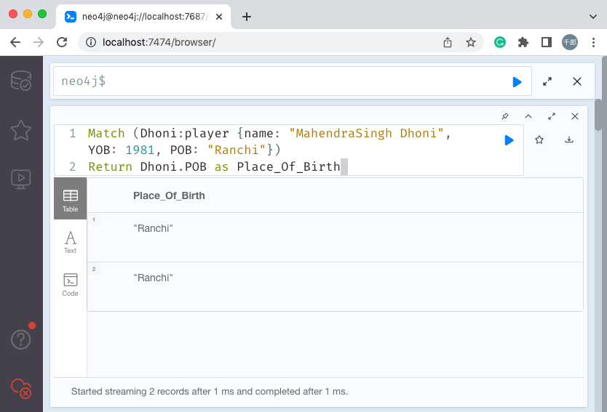Open a new Chrome tab
The width and height of the screenshot is (607, 412).
click(x=247, y=17)
